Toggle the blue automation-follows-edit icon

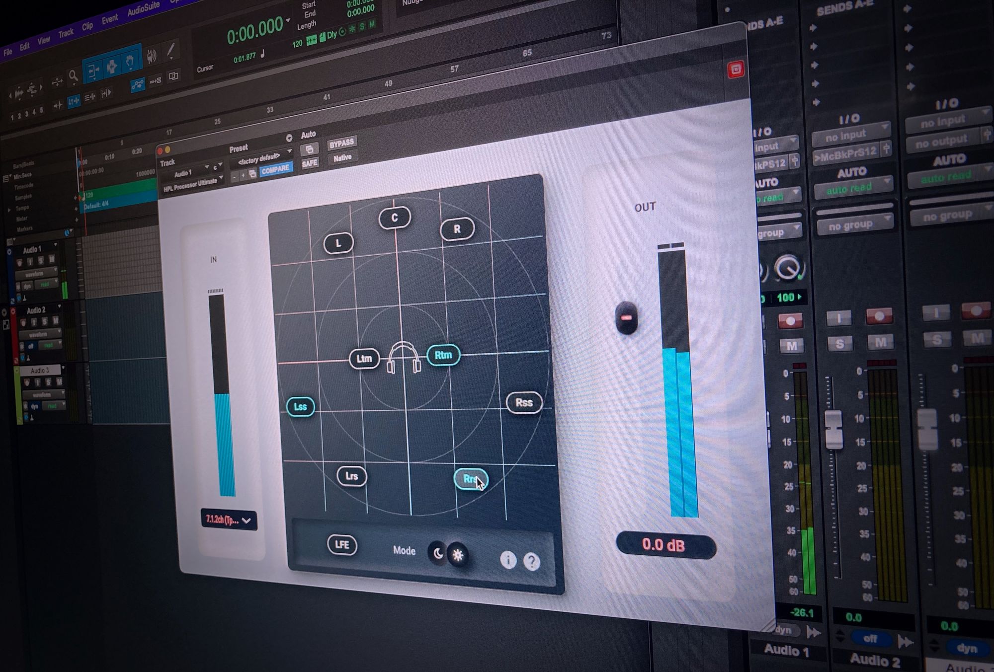click(137, 85)
